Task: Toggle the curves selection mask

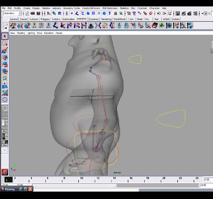Action: tap(82, 13)
